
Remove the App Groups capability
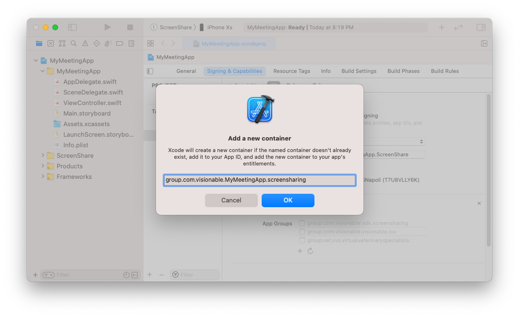point(479,203)
